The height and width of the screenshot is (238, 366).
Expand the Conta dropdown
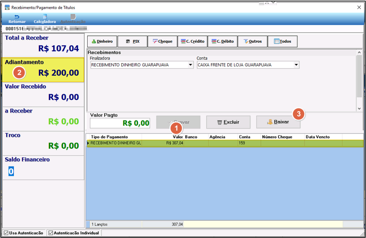(x=296, y=65)
